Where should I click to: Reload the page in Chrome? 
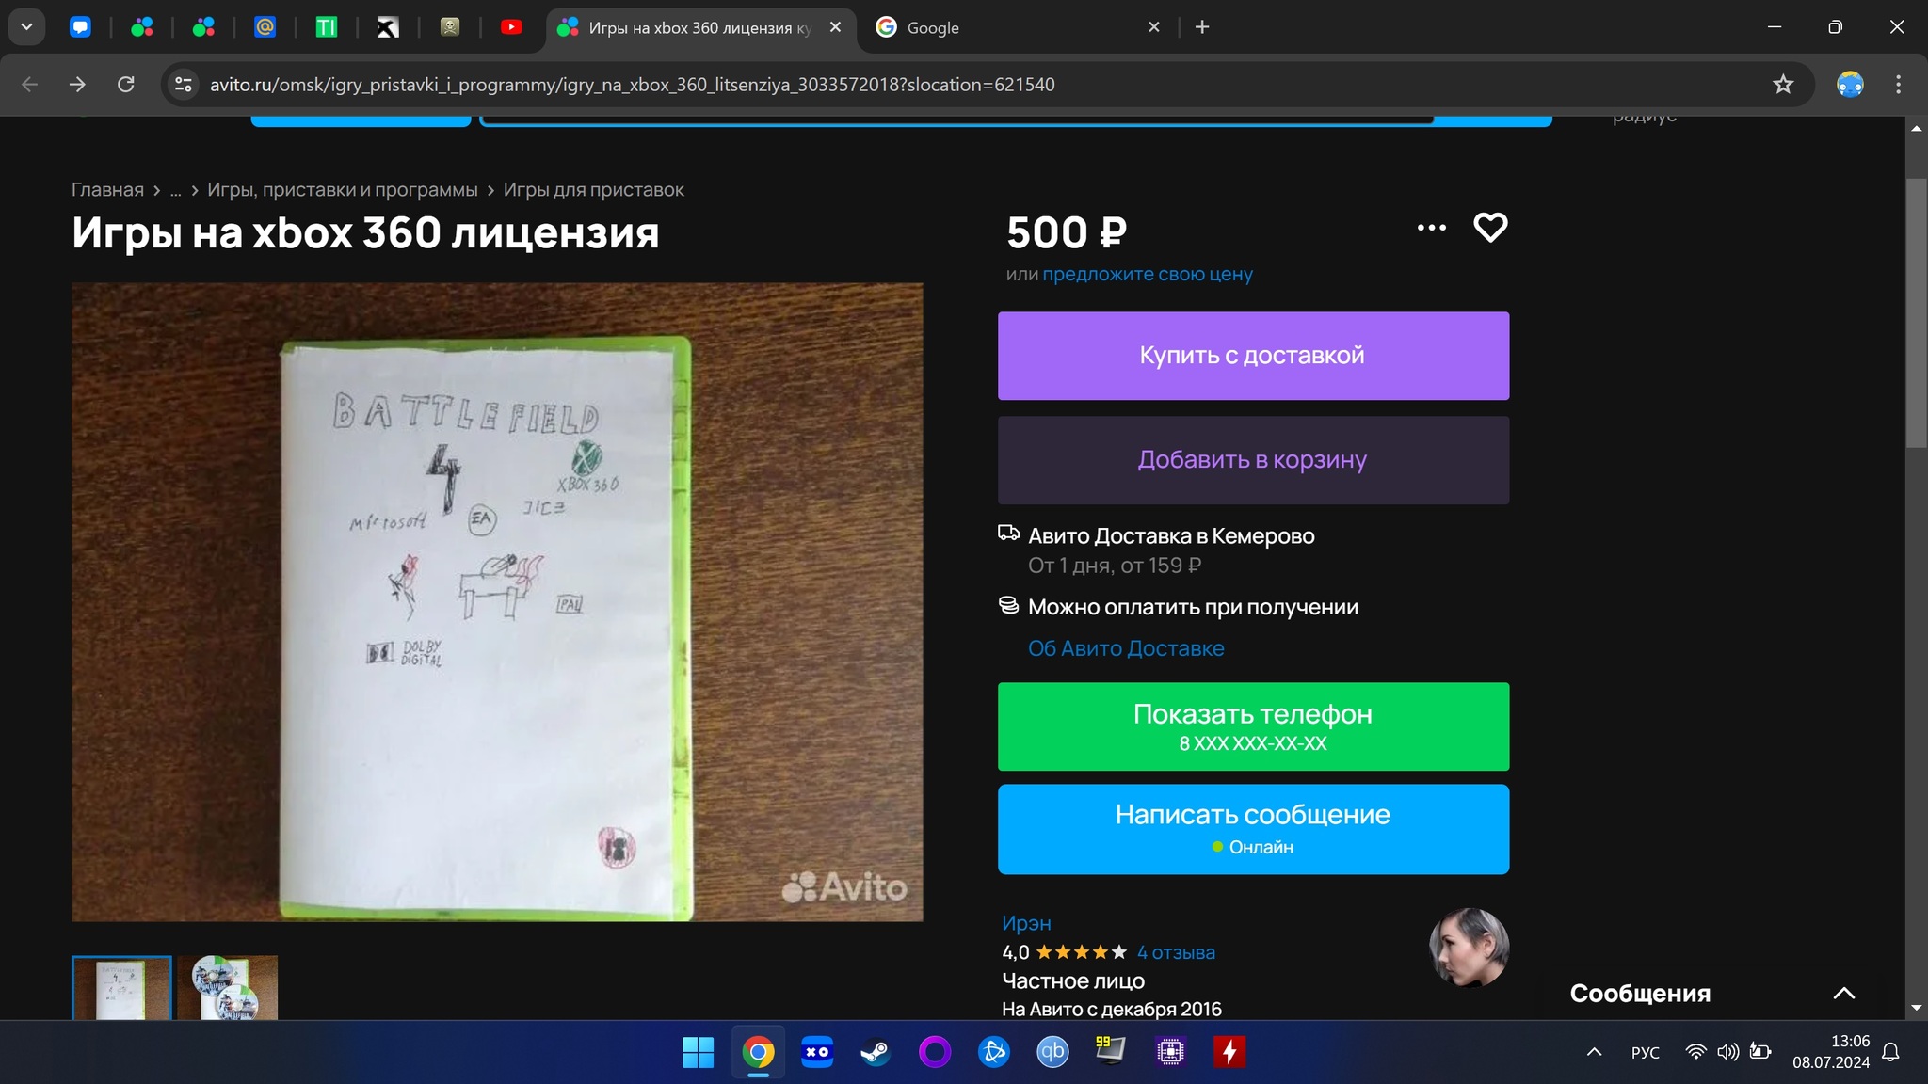click(125, 85)
